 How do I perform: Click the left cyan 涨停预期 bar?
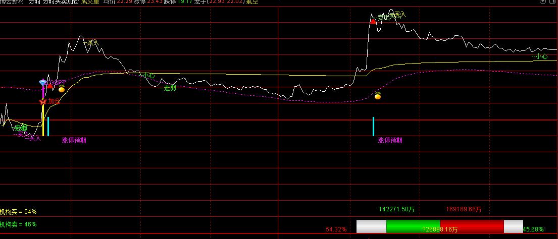click(x=48, y=127)
